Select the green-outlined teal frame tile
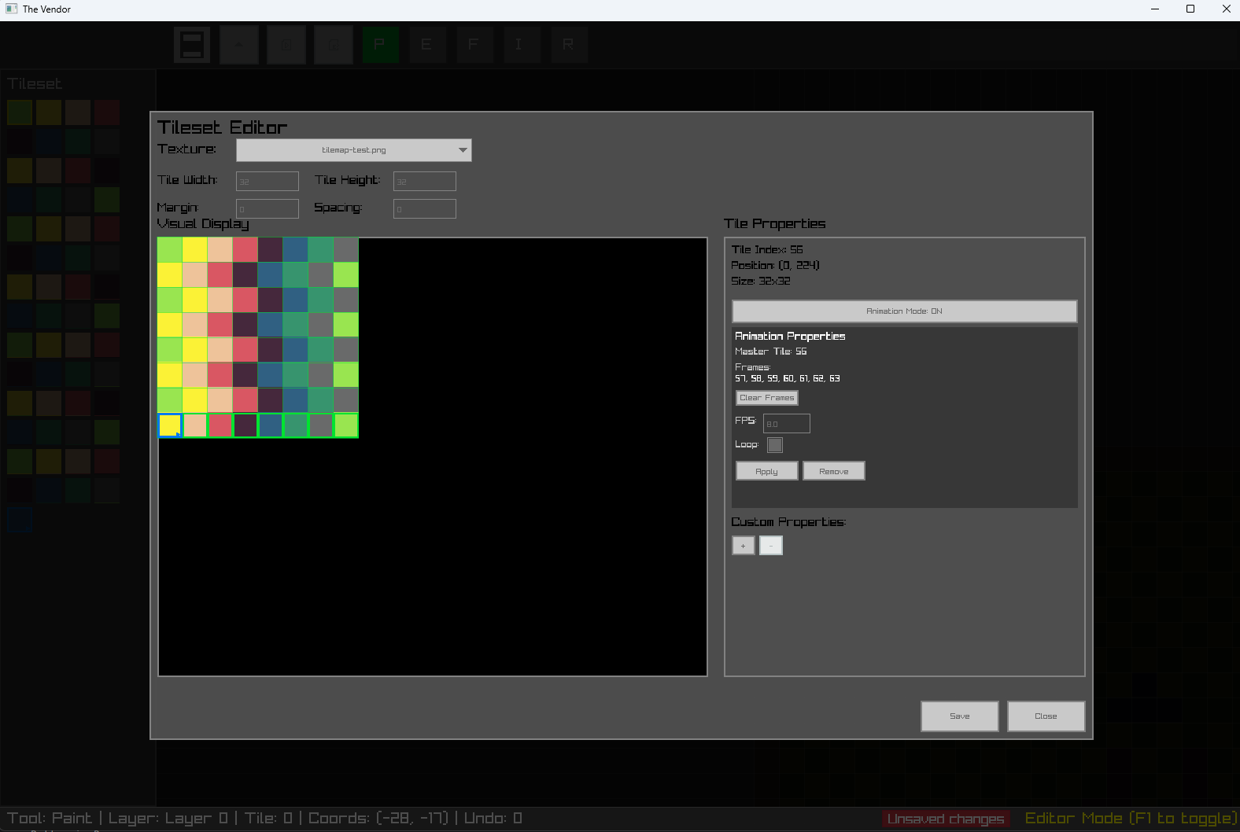The image size is (1240, 832). (296, 425)
